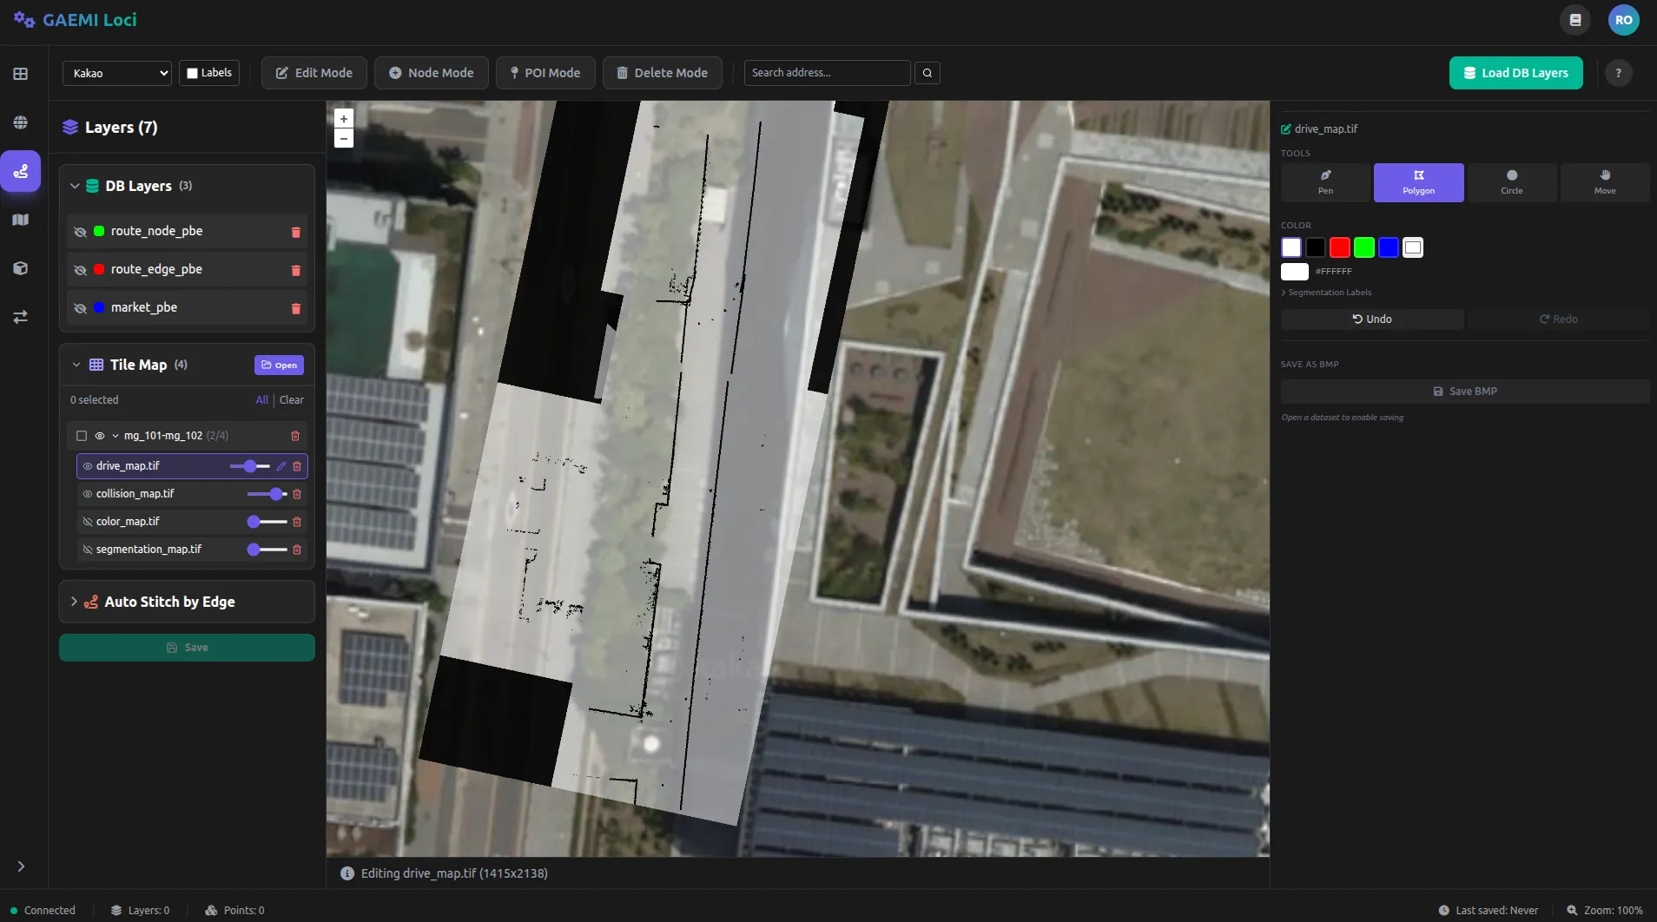1657x922 pixels.
Task: Click the help question mark icon
Action: [1618, 73]
